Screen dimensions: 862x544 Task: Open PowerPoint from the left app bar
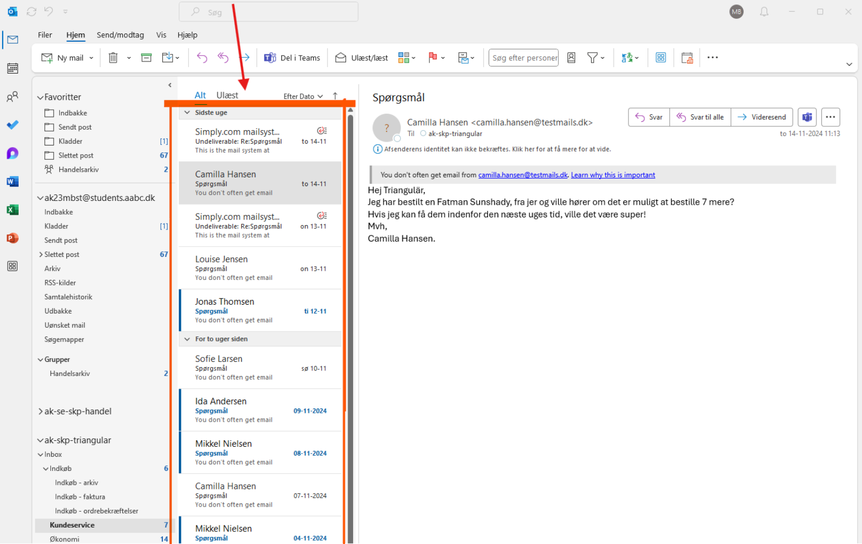pos(13,238)
